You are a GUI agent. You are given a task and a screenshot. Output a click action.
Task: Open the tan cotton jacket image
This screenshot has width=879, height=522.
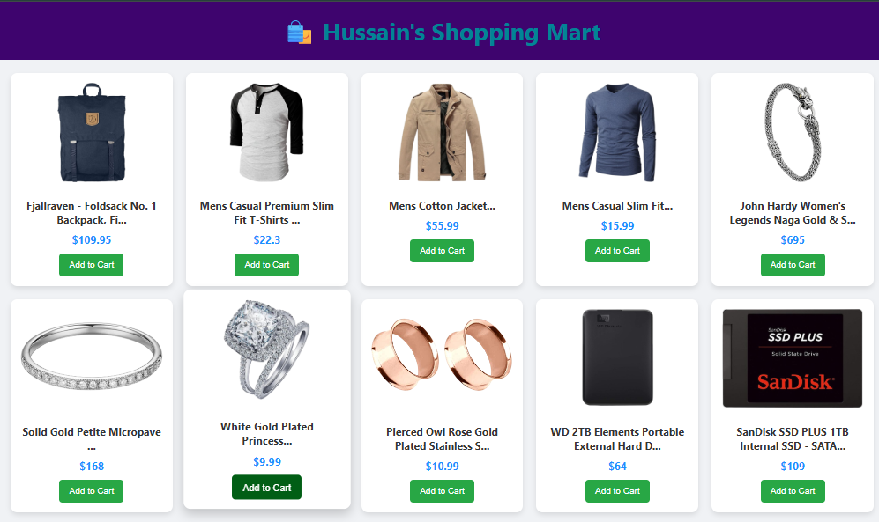pyautogui.click(x=442, y=133)
